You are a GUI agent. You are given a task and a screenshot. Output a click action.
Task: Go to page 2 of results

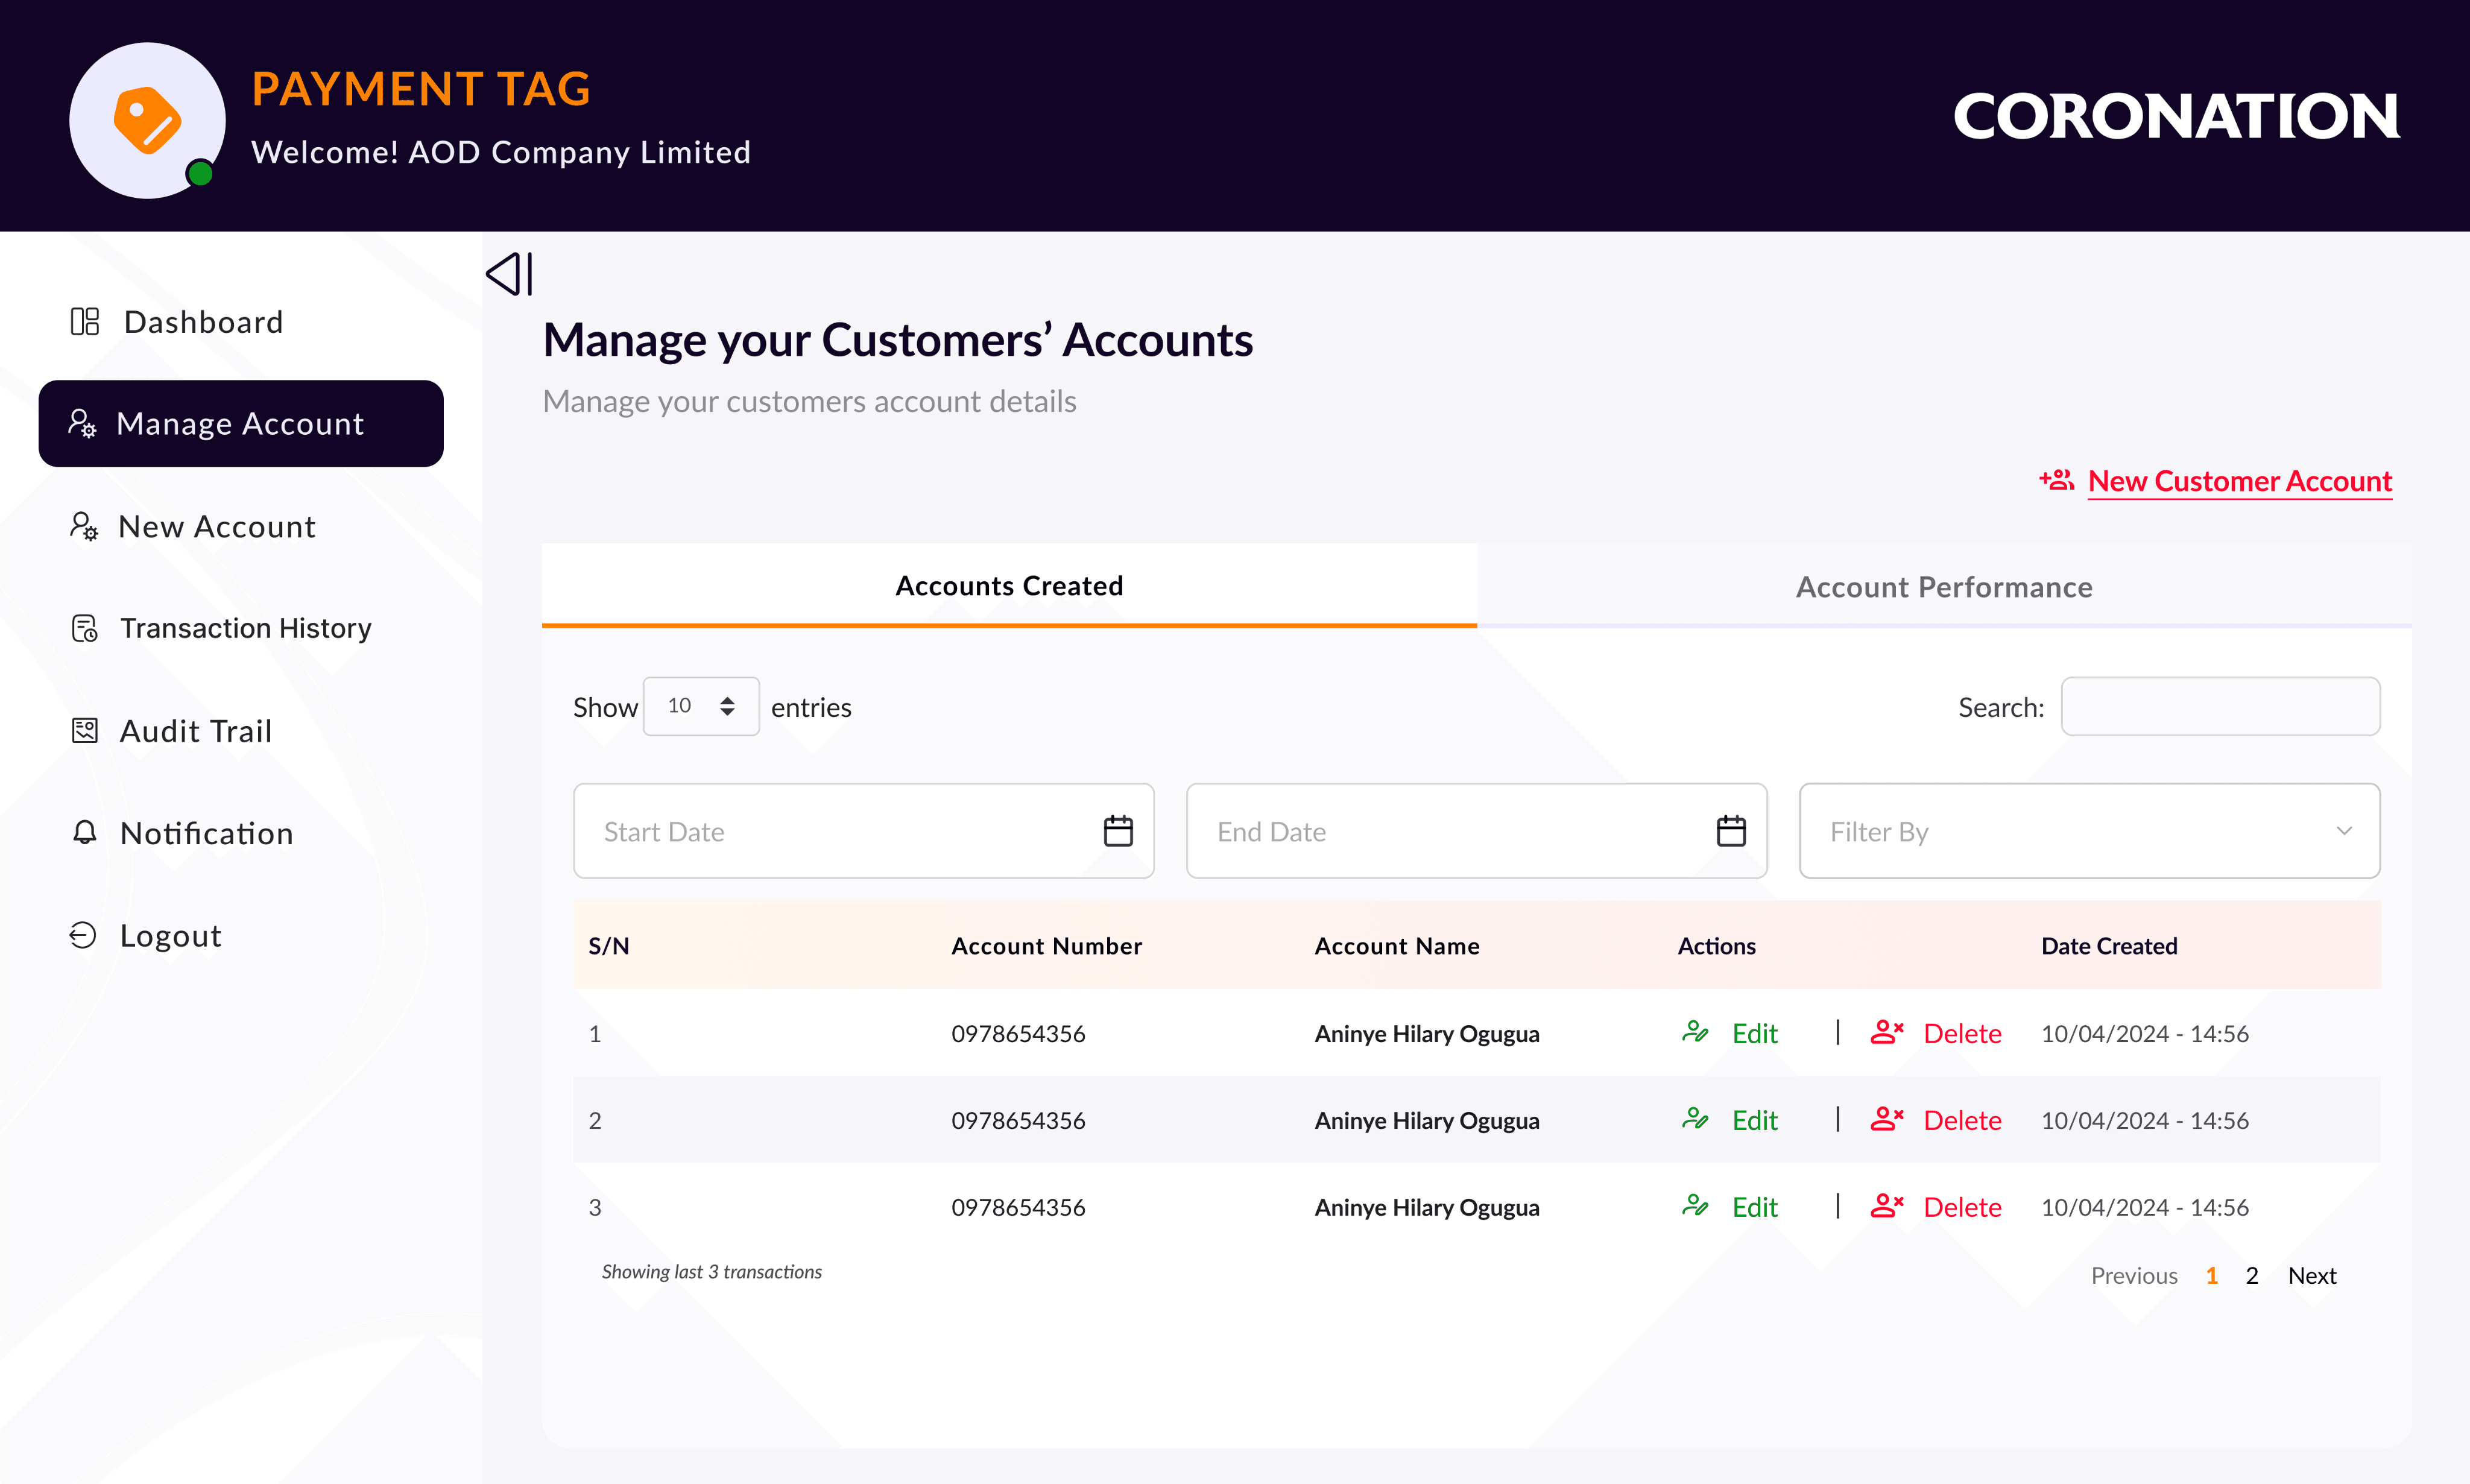2251,1275
